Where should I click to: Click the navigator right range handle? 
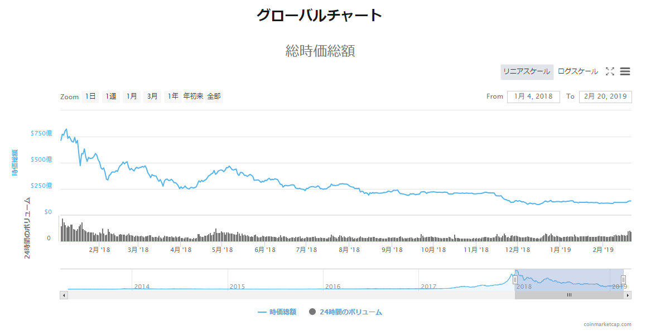623,280
